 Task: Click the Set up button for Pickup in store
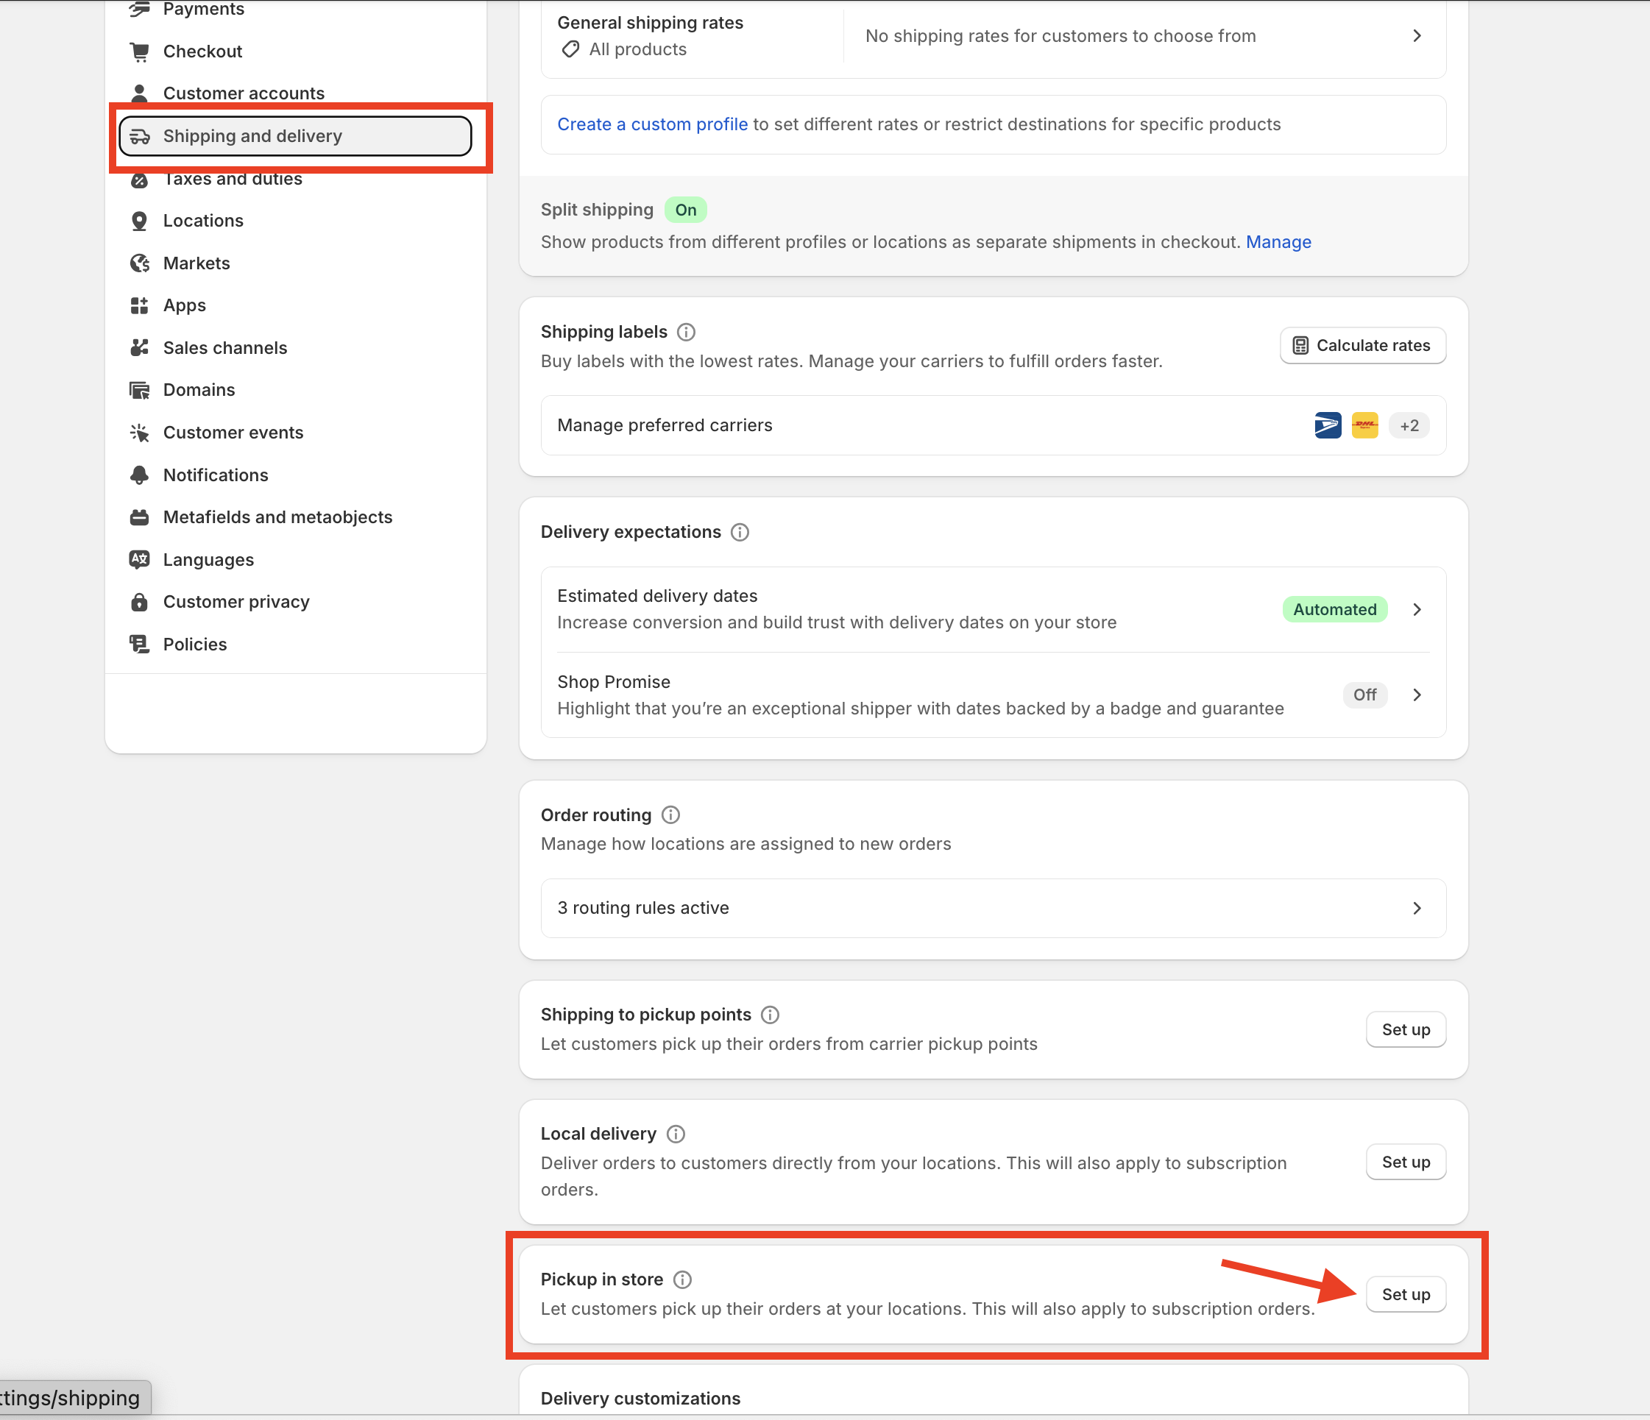1406,1294
